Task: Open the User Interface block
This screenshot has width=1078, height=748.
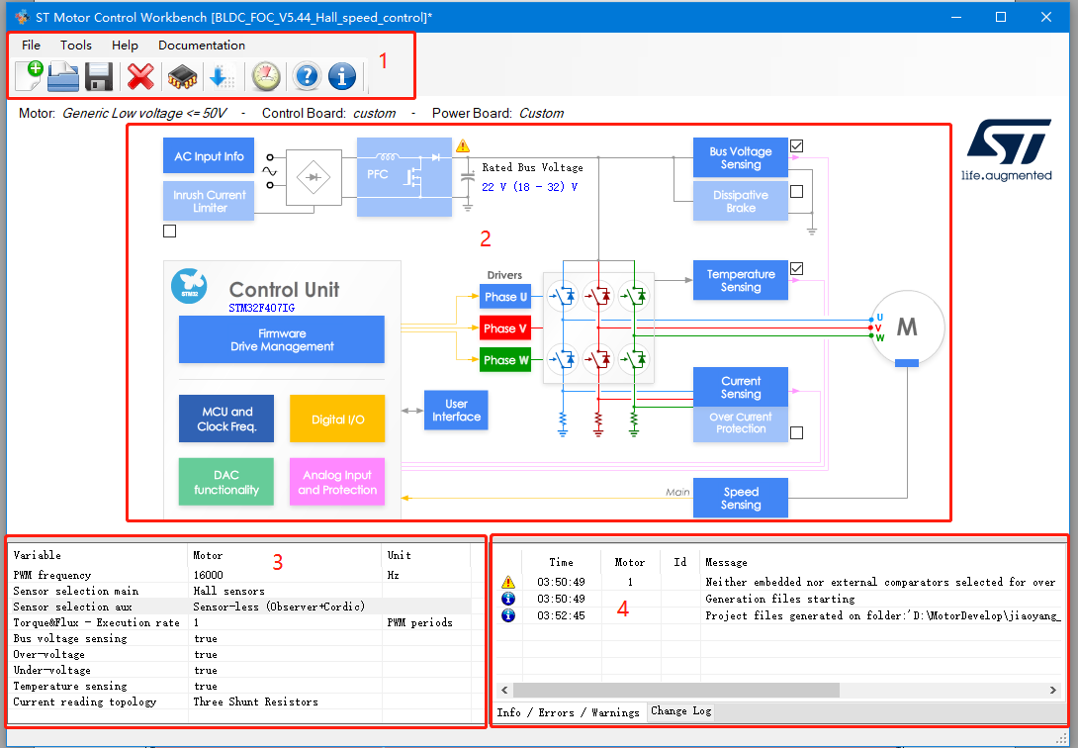Action: 456,411
